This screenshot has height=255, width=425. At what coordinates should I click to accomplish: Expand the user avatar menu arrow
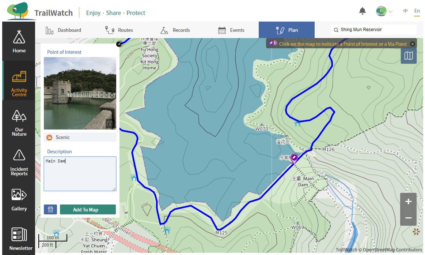[x=391, y=12]
